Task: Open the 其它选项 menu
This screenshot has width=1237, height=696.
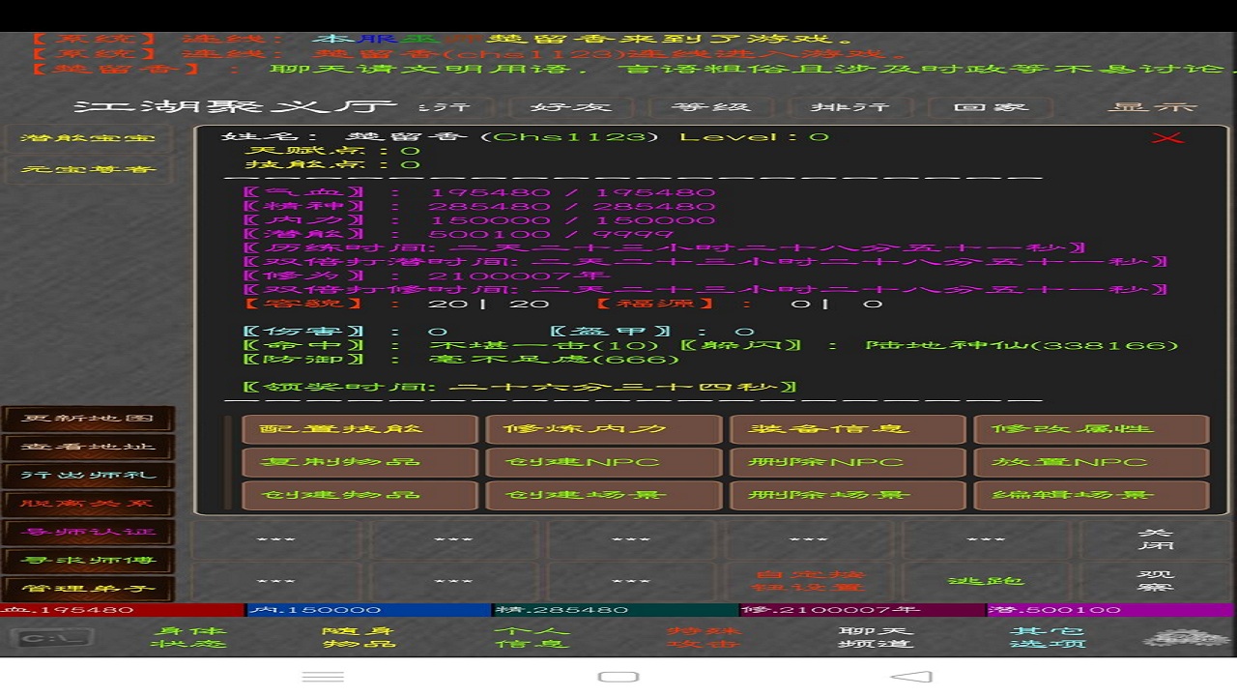Action: pos(1048,638)
